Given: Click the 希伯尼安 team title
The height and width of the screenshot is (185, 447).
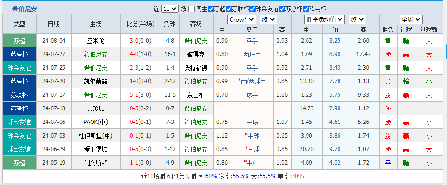Looking at the screenshot, I should (25, 9).
